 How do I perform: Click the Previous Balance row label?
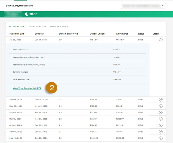[x=21, y=50]
